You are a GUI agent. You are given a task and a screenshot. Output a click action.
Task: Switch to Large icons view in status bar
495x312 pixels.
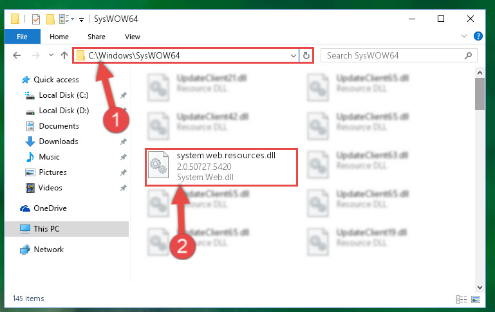point(476,299)
